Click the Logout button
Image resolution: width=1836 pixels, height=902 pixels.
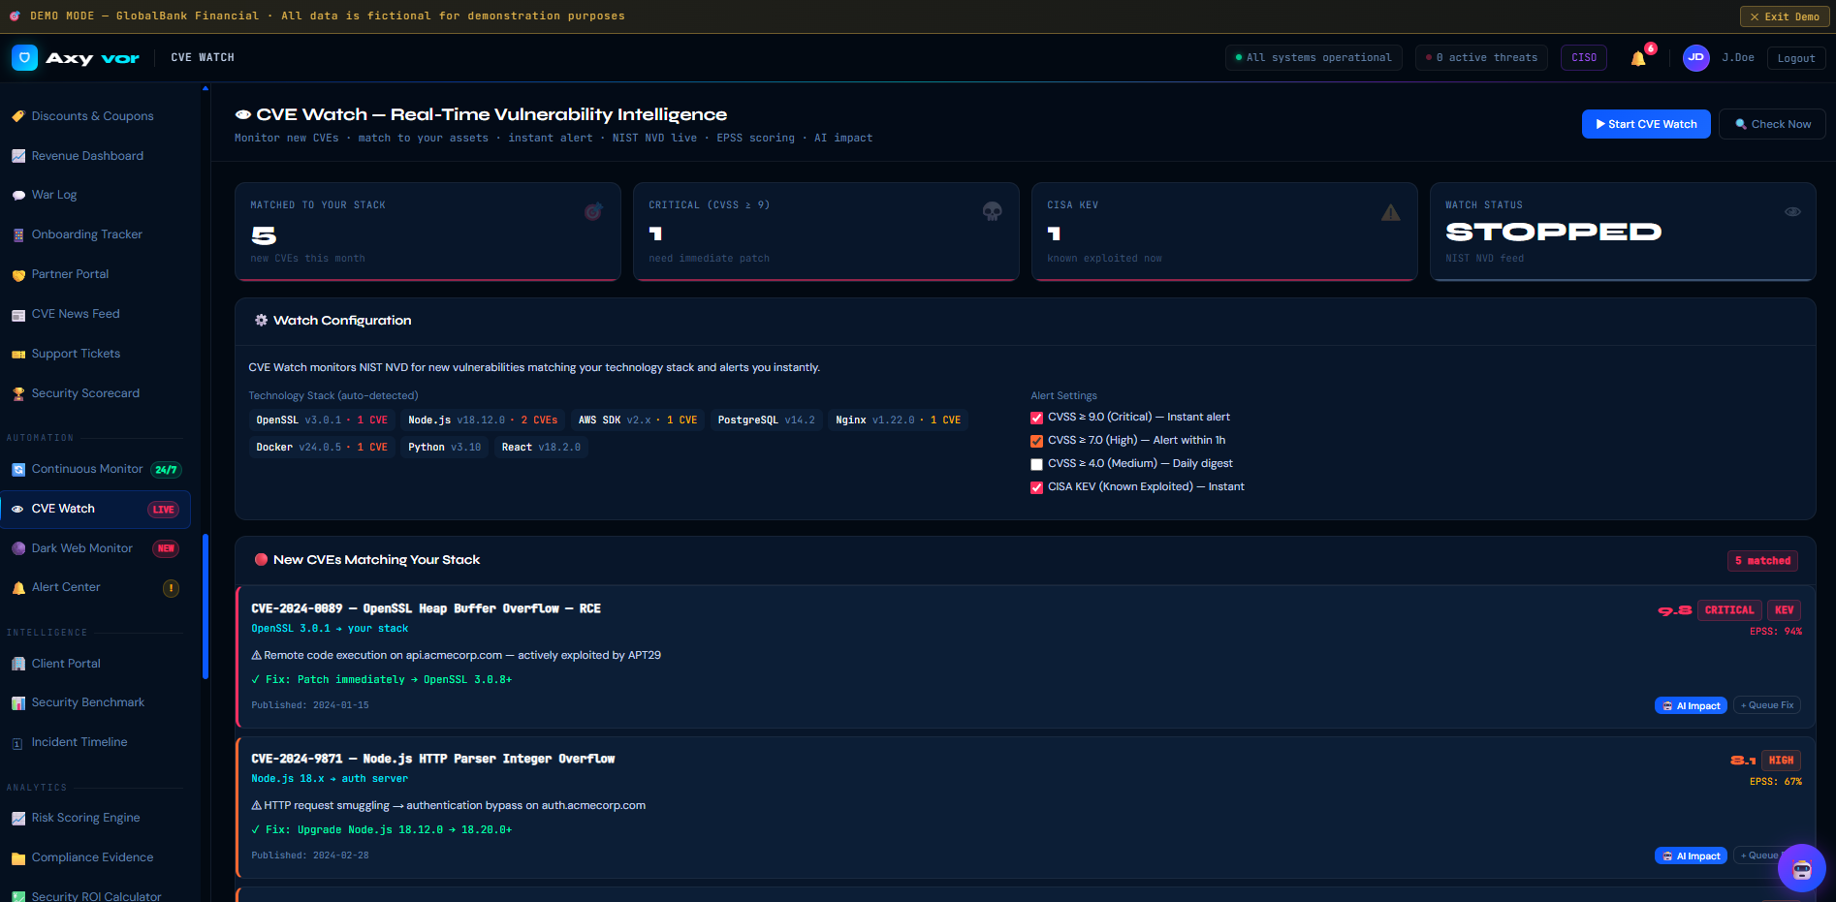[1796, 58]
